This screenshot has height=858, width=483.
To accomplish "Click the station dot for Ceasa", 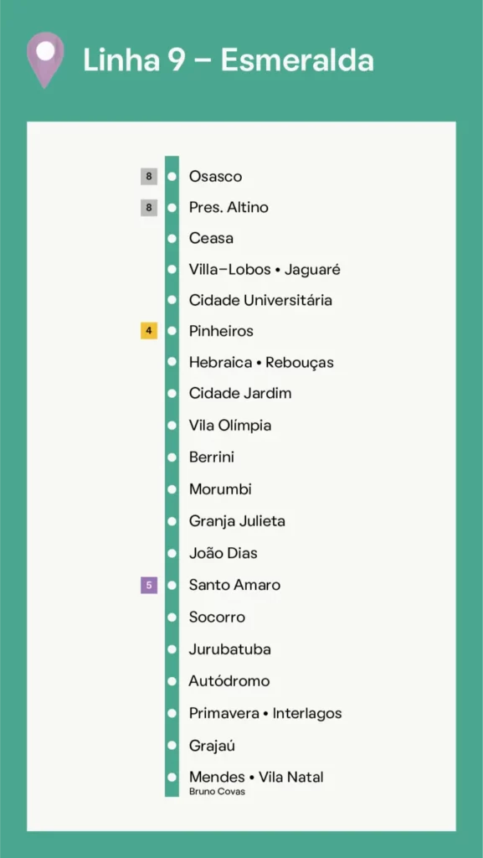I will (172, 239).
